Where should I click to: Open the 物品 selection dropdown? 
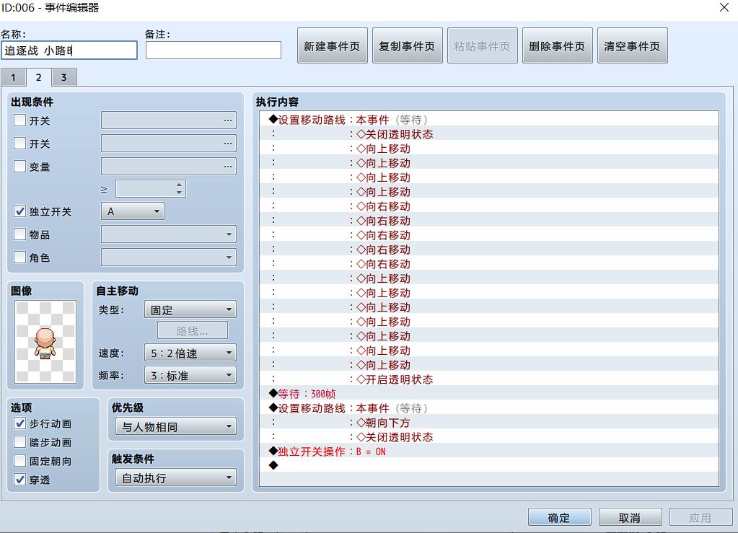[x=169, y=234]
